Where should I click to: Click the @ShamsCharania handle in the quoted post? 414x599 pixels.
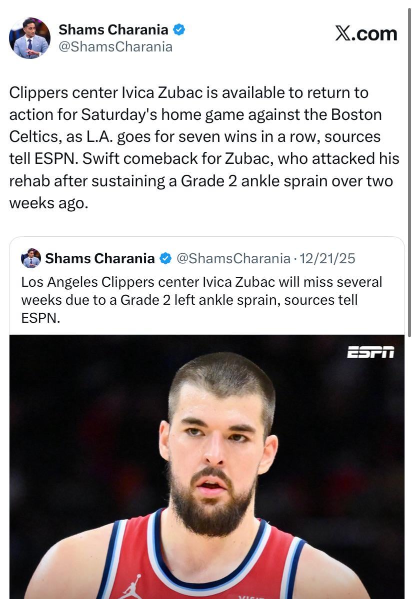pos(233,258)
